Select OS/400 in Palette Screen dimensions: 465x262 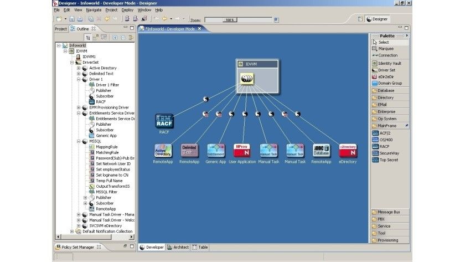[383, 140]
